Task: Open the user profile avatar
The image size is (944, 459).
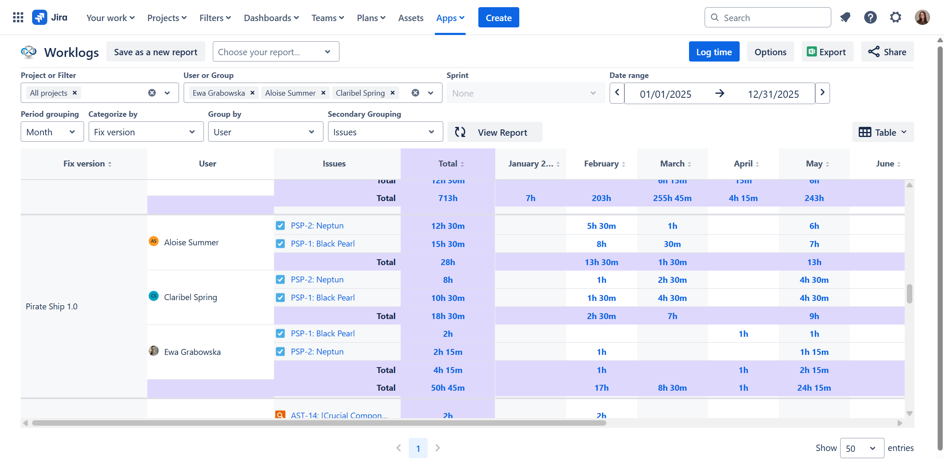Action: 922,18
